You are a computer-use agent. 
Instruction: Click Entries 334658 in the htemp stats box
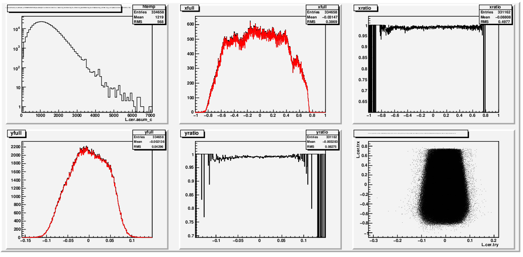[149, 12]
